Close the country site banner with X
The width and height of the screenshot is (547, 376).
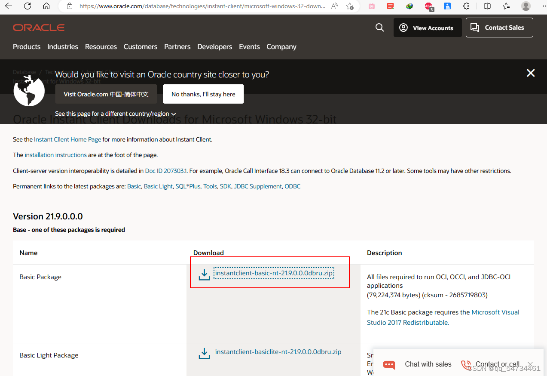(531, 73)
